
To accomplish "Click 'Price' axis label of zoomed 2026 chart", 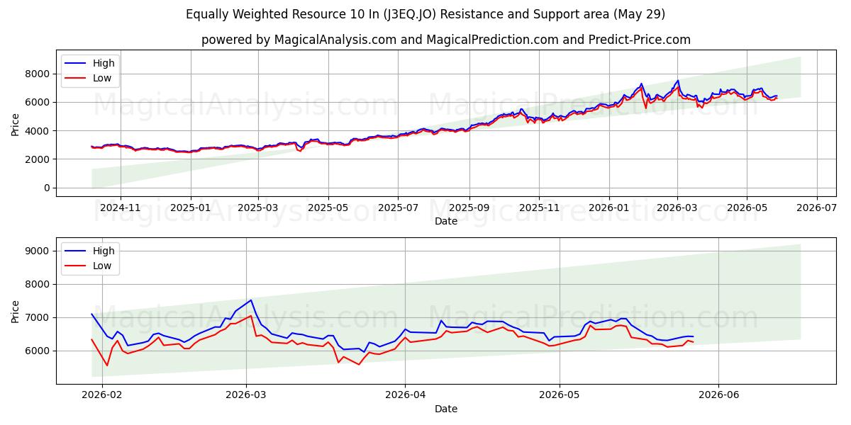I will 16,310.
